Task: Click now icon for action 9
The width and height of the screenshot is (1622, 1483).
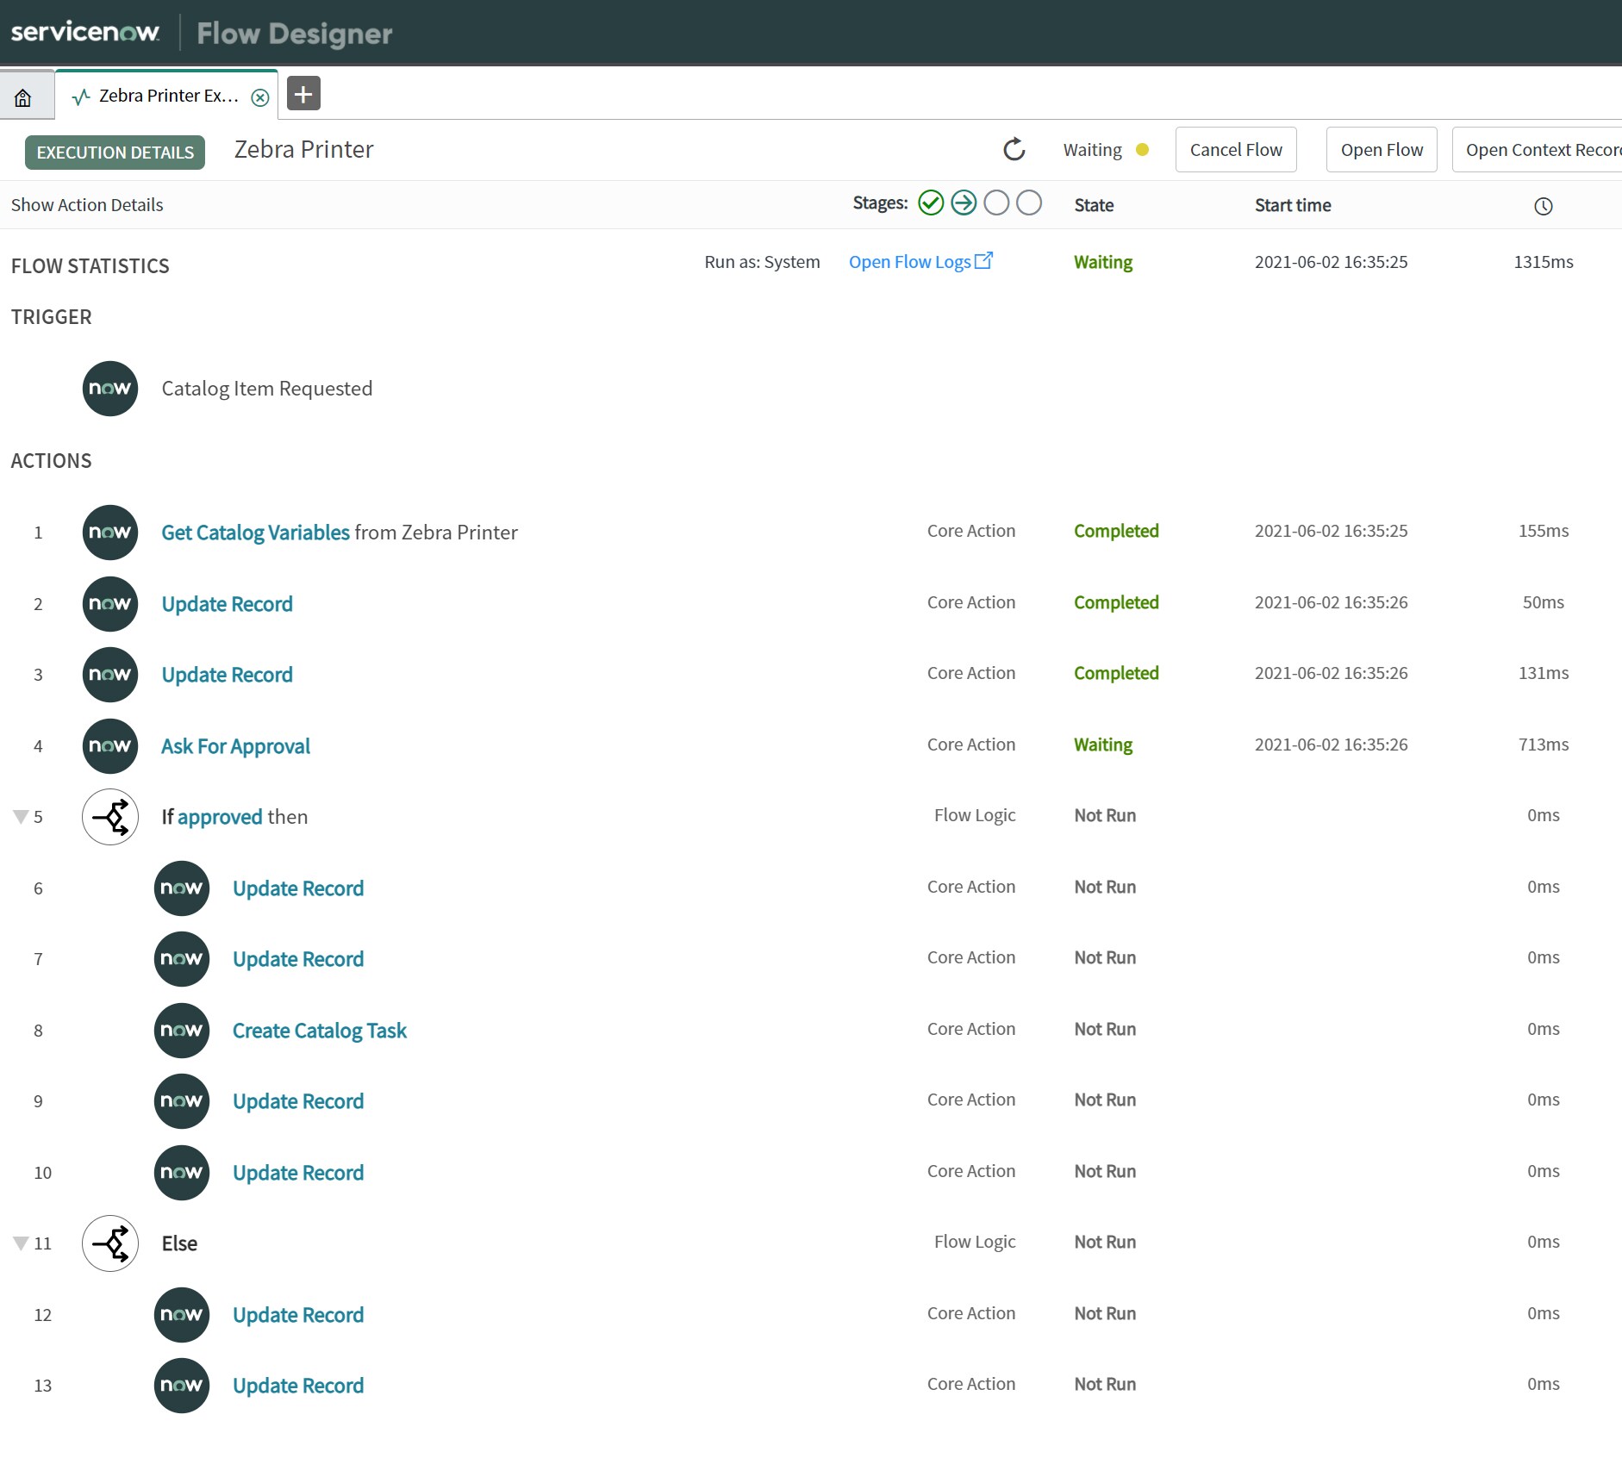Action: pyautogui.click(x=182, y=1101)
